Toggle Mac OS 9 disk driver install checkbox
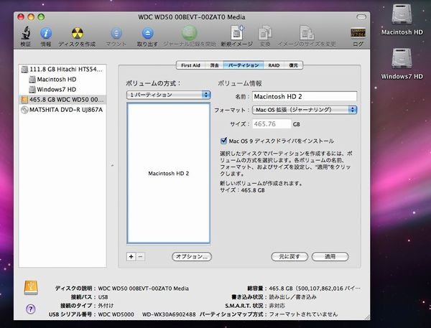431x328 pixels. tap(223, 141)
